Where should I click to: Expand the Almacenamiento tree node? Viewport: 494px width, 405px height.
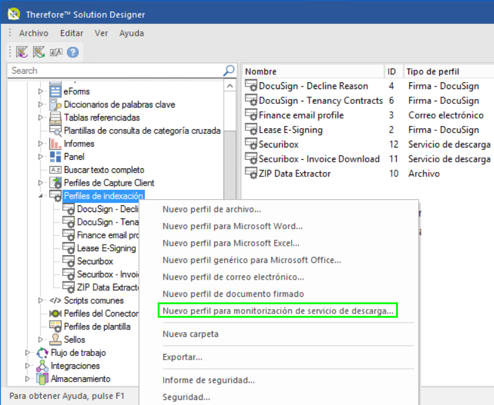point(27,379)
